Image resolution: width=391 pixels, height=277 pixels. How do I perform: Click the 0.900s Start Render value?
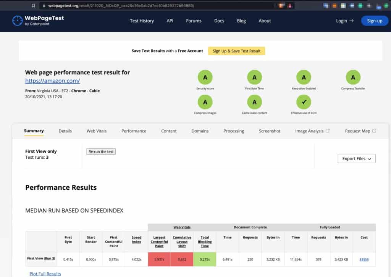91,259
